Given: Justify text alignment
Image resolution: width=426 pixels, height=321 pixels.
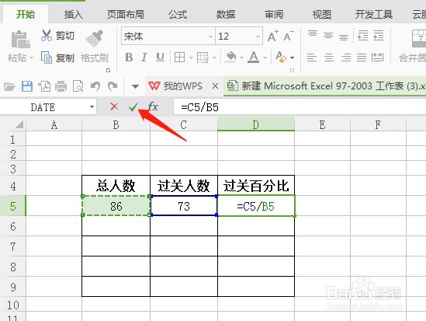Looking at the screenshot, I should click(362, 58).
